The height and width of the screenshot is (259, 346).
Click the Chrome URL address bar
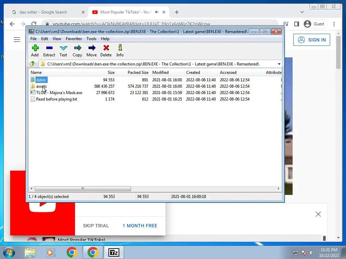[x=160, y=24]
